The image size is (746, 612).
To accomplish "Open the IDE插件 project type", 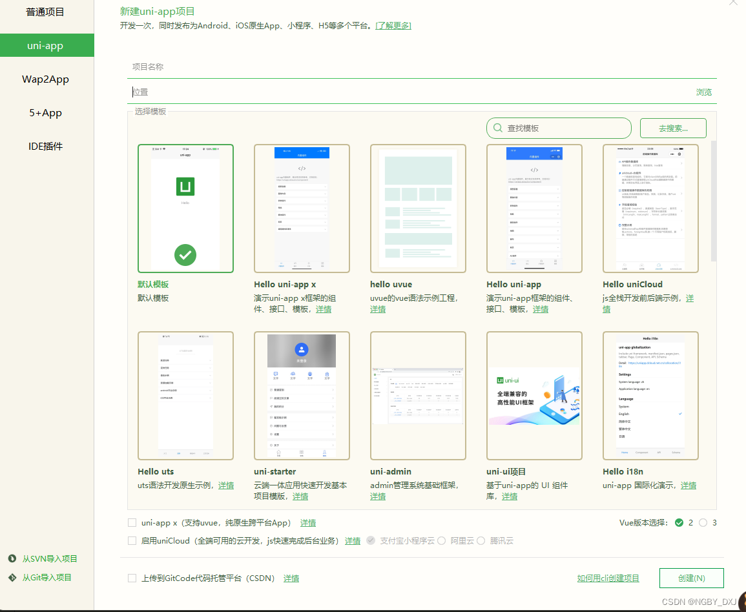I will point(45,146).
